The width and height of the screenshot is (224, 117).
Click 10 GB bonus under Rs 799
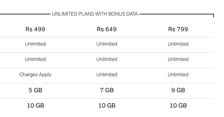pyautogui.click(x=178, y=105)
